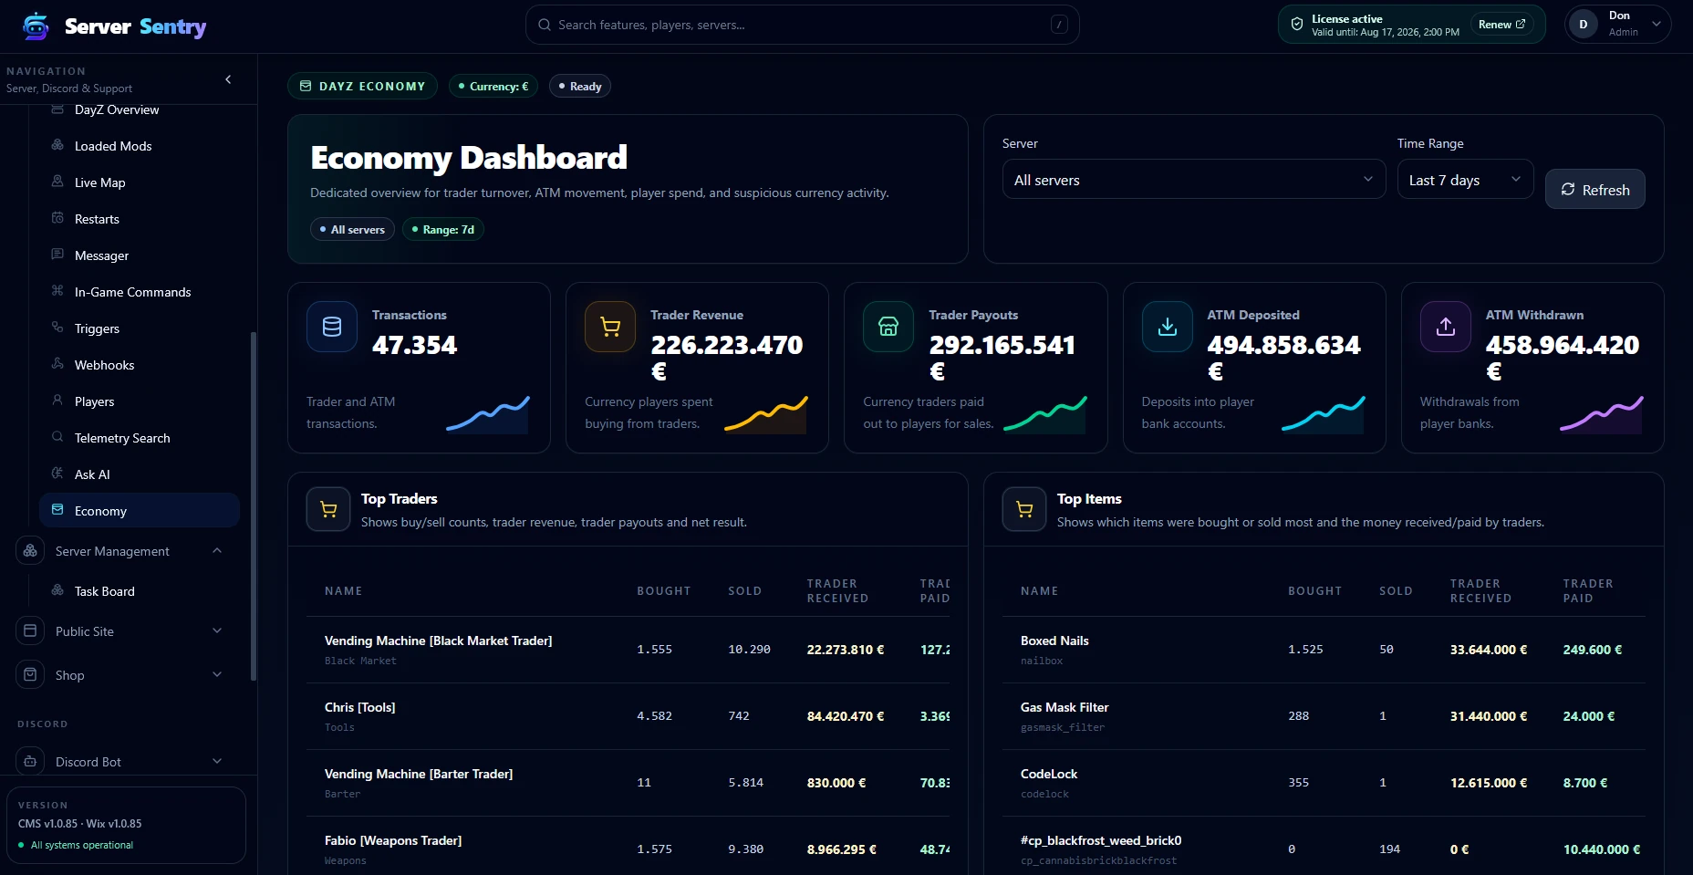The height and width of the screenshot is (875, 1693).
Task: Click the Transactions sparkline chart
Action: [x=488, y=413]
